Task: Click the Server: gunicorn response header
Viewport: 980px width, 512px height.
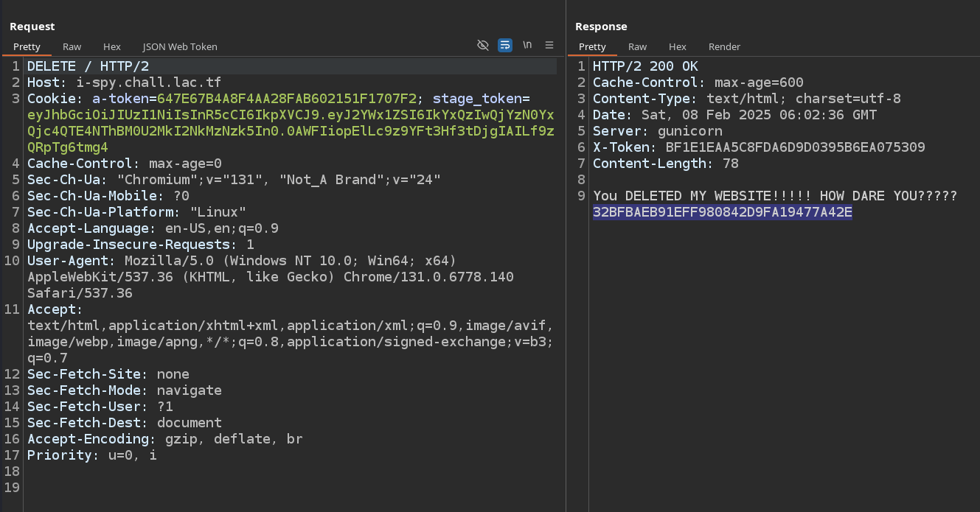Action: coord(657,131)
